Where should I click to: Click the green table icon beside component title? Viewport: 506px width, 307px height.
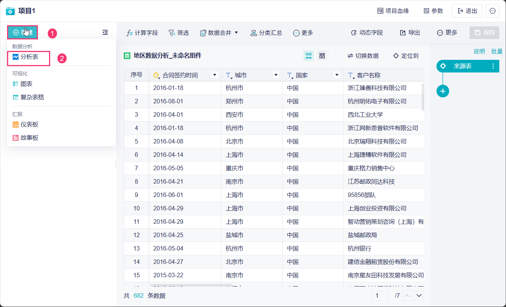(127, 56)
